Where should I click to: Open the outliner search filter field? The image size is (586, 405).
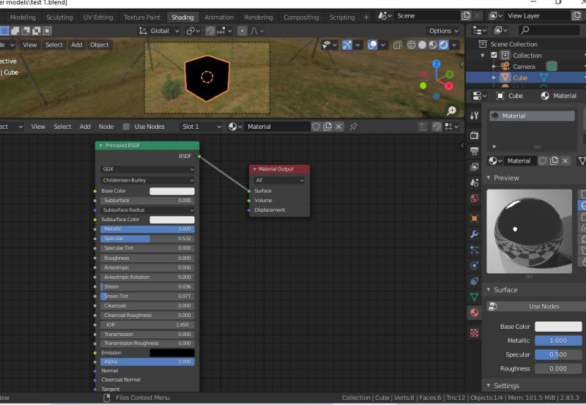point(549,30)
